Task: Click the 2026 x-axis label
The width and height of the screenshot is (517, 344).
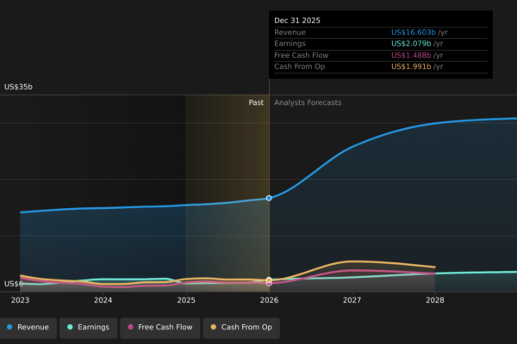Action: [x=269, y=300]
